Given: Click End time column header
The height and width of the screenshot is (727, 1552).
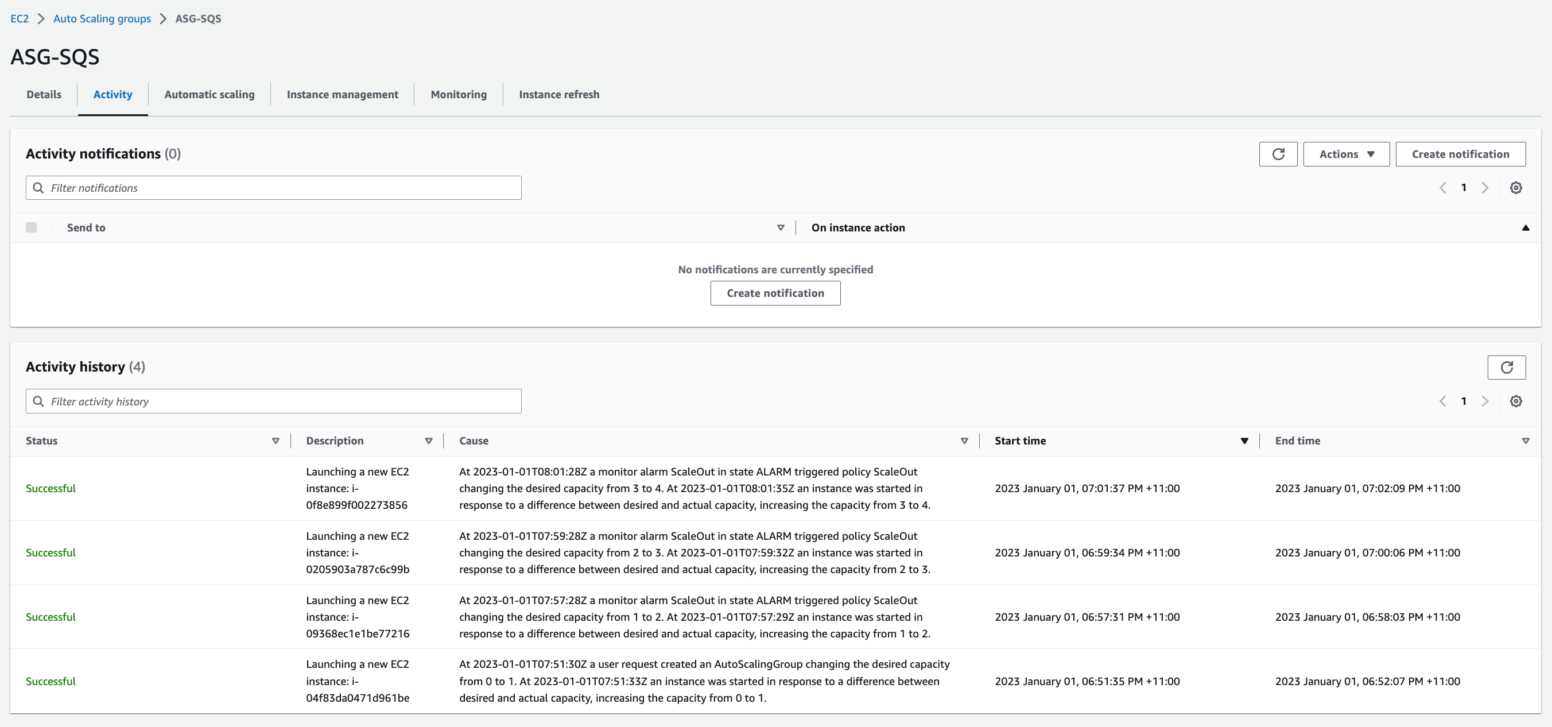Looking at the screenshot, I should 1297,441.
